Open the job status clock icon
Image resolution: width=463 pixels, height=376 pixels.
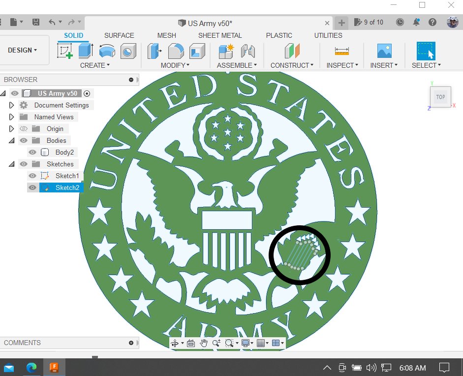point(400,22)
